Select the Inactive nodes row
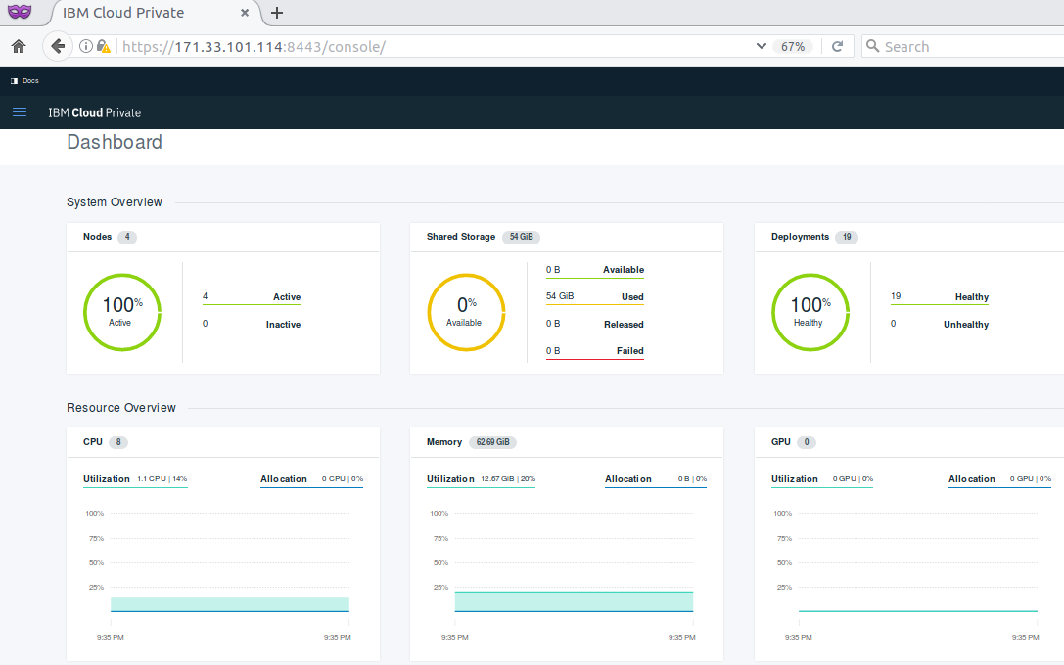This screenshot has width=1064, height=665. [x=251, y=325]
